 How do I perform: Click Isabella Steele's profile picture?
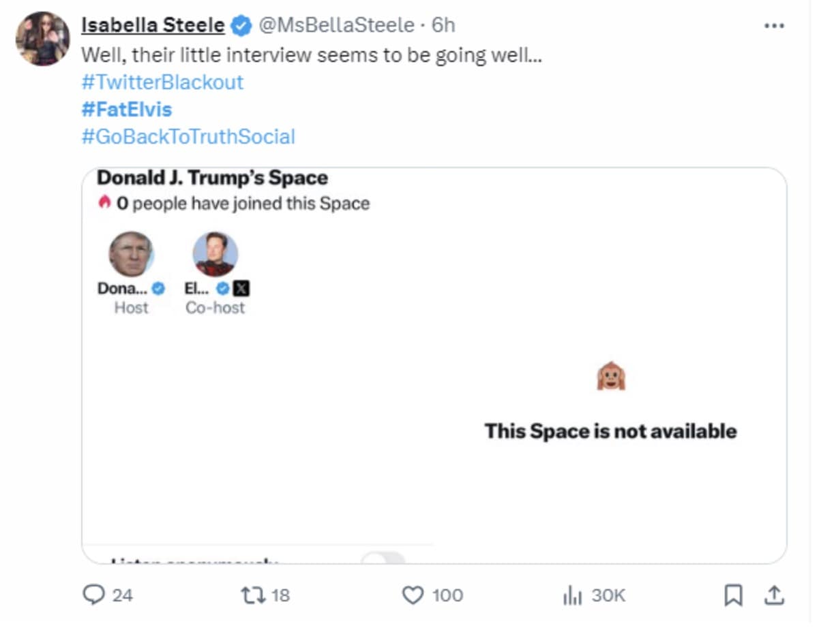(42, 38)
